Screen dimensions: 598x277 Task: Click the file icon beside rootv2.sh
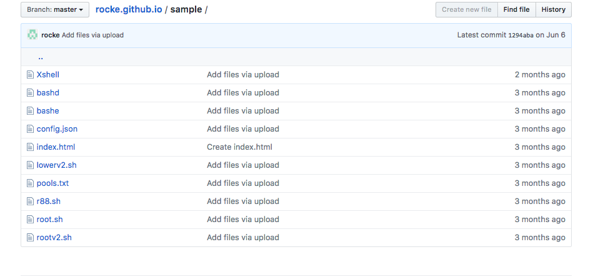(x=30, y=238)
